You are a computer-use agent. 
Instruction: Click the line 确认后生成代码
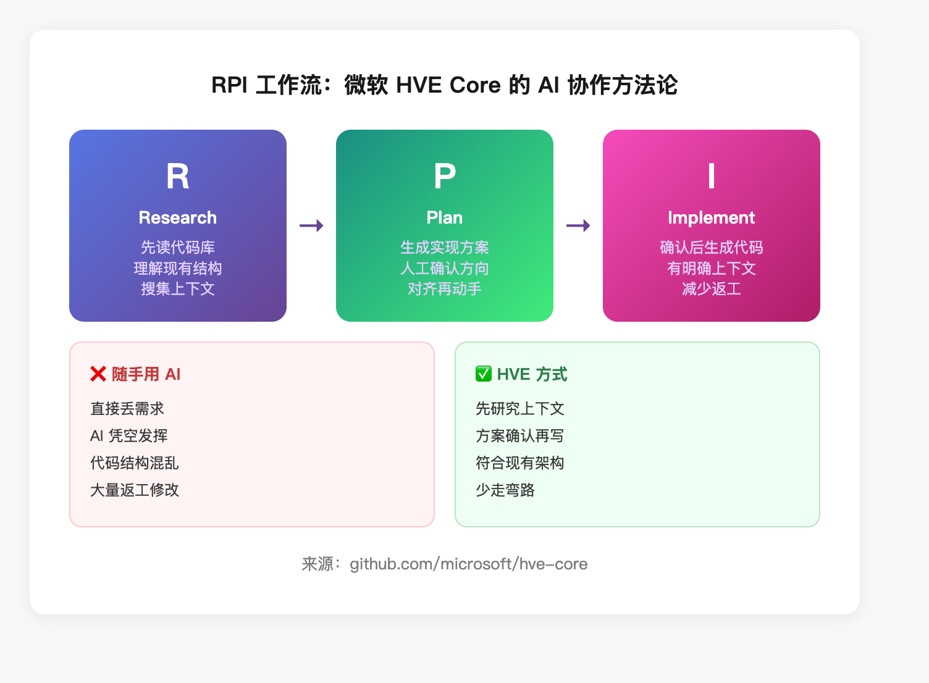(712, 248)
